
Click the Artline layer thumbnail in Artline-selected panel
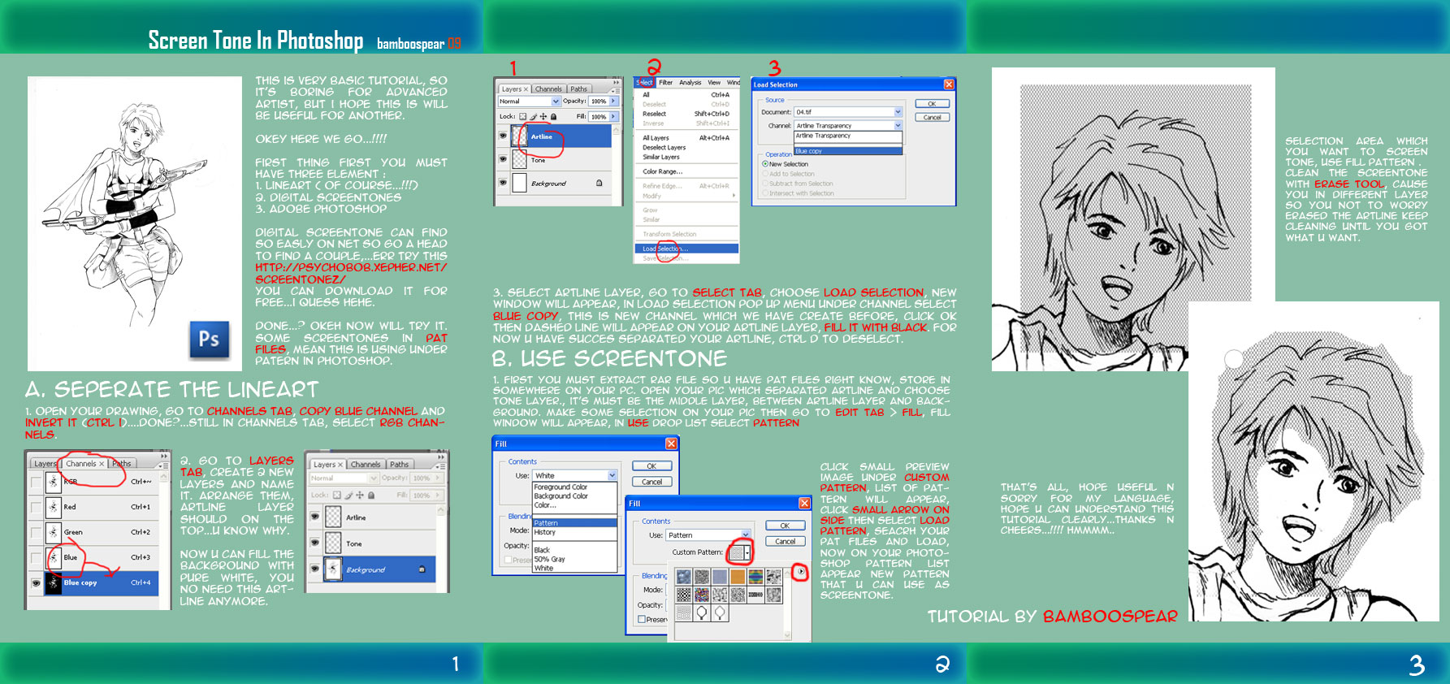(520, 136)
